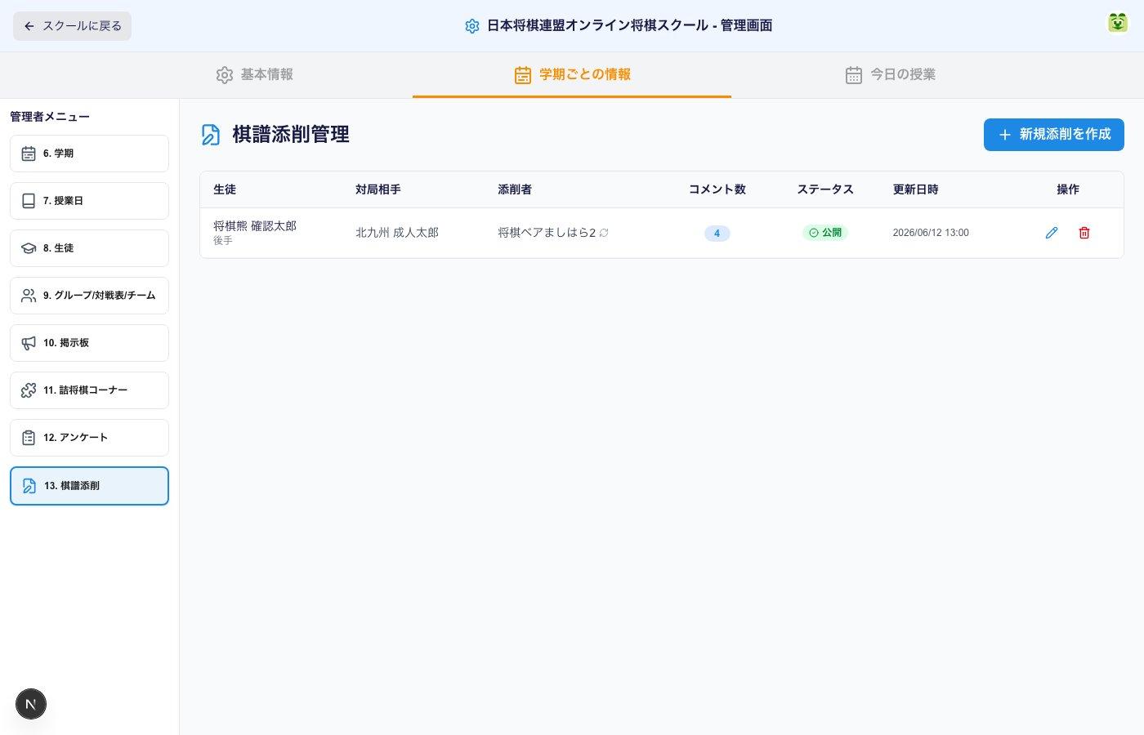Open the 今日の授業 tab
1144x735 pixels.
pyautogui.click(x=890, y=74)
